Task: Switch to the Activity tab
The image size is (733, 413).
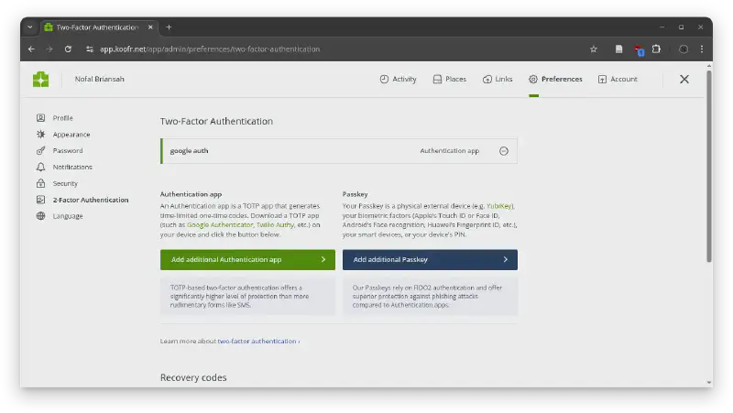Action: 398,80
